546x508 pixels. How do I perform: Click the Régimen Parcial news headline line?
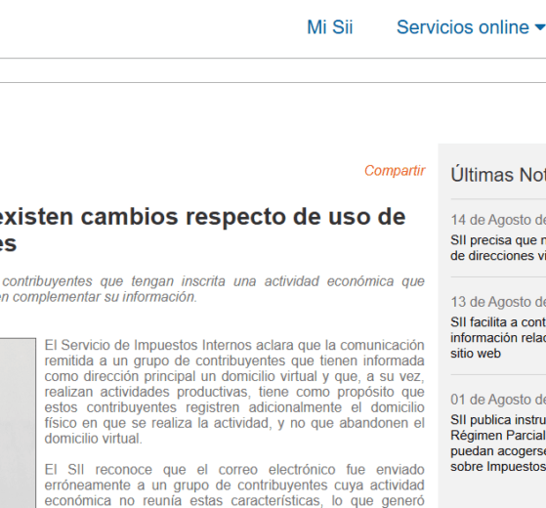[x=498, y=436]
